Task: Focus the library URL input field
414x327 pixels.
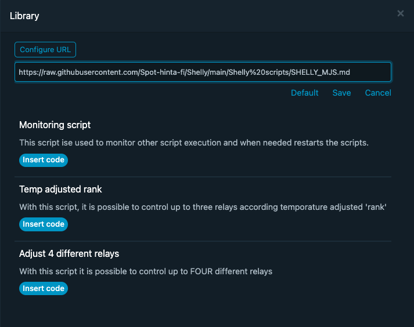Action: 203,72
